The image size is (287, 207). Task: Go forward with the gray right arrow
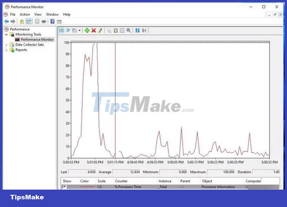click(x=13, y=22)
